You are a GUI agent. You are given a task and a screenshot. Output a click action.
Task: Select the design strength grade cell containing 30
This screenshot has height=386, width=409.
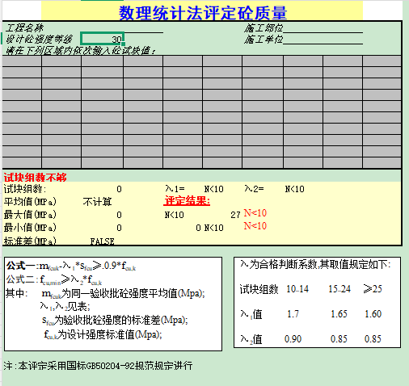(102, 39)
